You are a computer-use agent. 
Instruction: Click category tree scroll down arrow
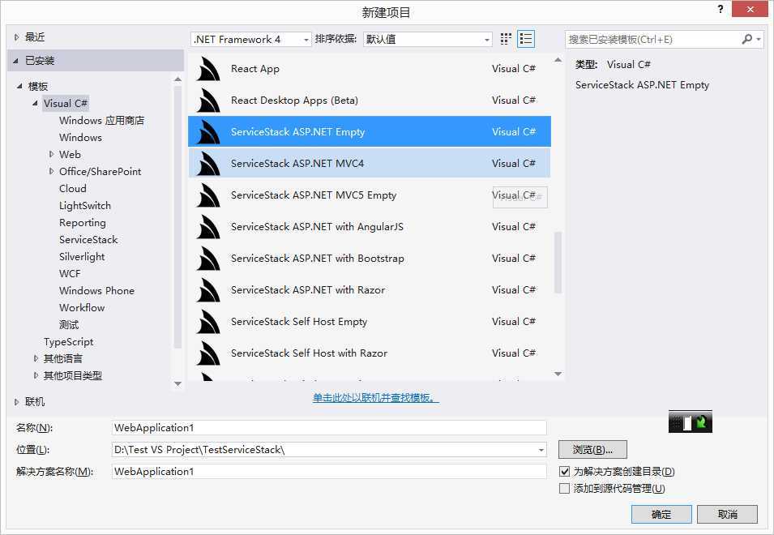click(x=178, y=383)
